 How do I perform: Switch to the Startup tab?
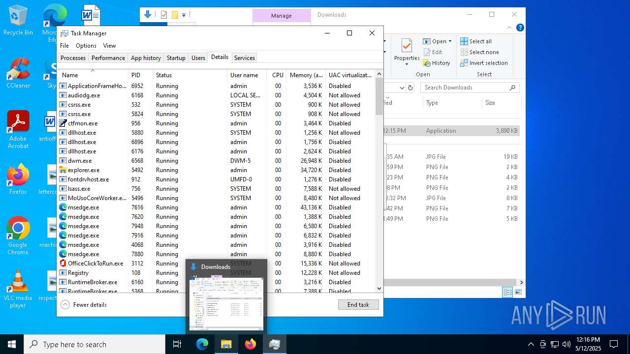[176, 58]
